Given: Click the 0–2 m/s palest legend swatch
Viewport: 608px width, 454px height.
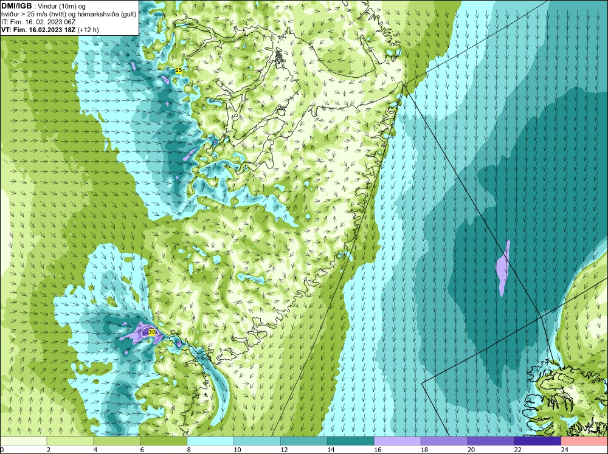Looking at the screenshot, I should 23,441.
